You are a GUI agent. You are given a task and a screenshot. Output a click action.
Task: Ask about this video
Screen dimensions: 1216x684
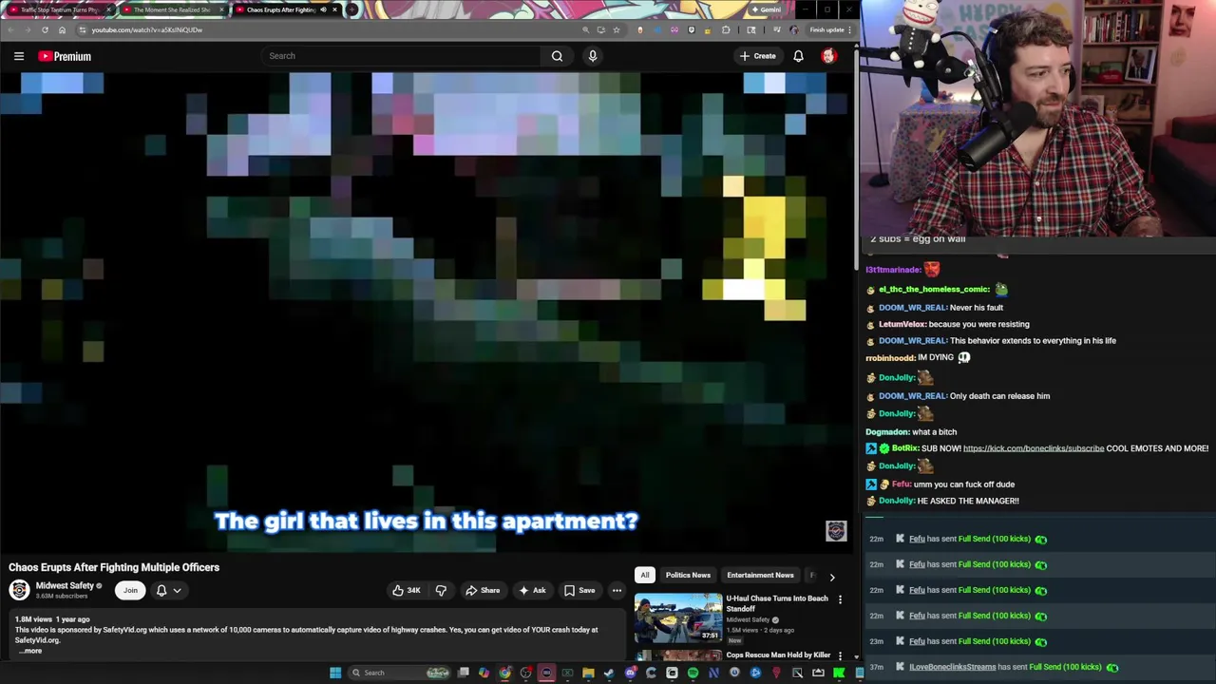pos(532,590)
